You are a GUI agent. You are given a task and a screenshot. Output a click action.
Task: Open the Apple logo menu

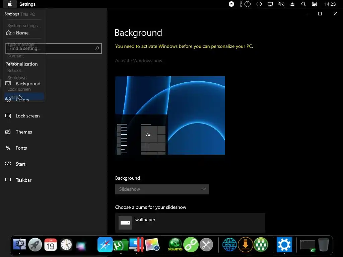click(x=10, y=4)
